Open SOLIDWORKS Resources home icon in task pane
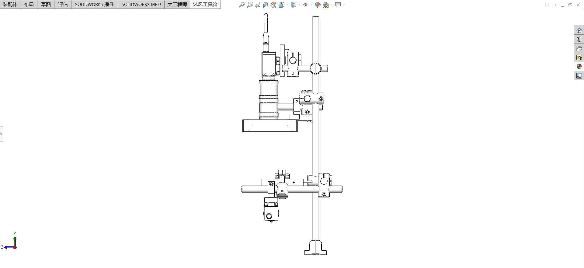Screen dimensions: 584x268 tap(579, 30)
